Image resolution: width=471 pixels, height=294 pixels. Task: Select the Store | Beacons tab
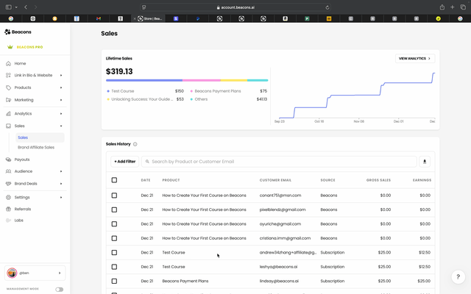tap(150, 18)
